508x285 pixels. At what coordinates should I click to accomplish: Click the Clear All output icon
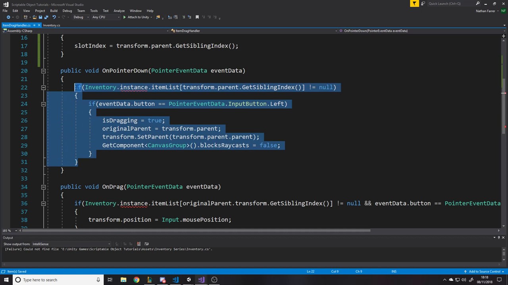139,244
